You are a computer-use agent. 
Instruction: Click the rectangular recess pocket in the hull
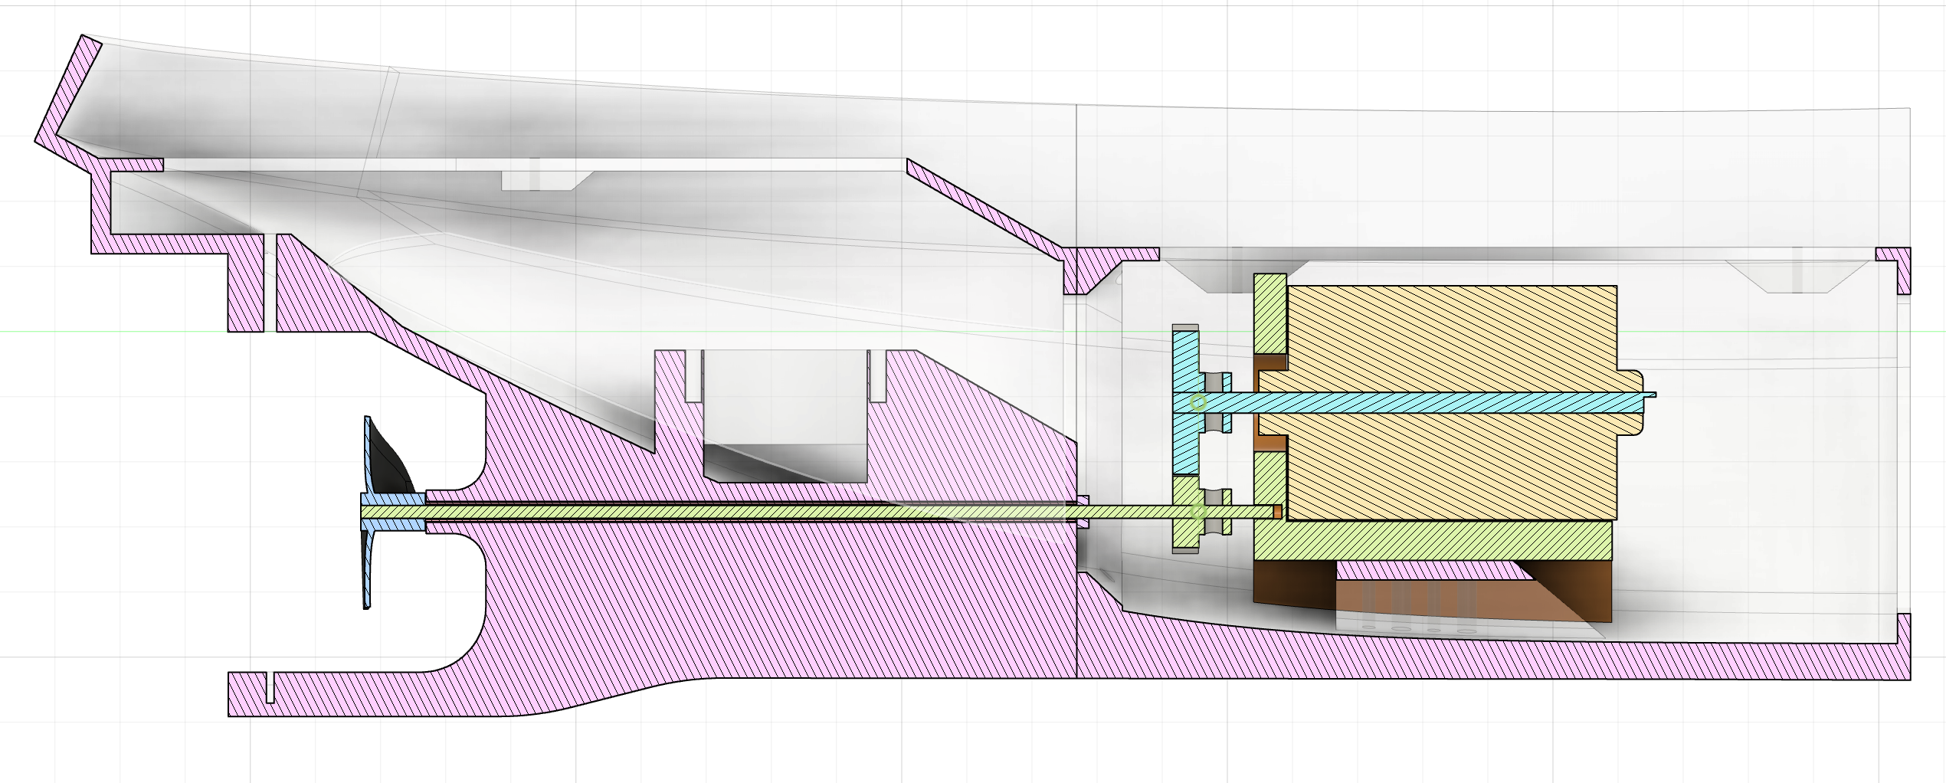[x=786, y=416]
